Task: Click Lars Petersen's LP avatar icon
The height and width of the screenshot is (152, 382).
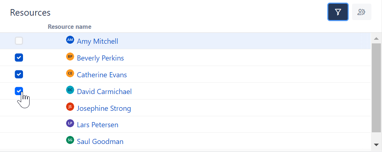Action: 70,124
